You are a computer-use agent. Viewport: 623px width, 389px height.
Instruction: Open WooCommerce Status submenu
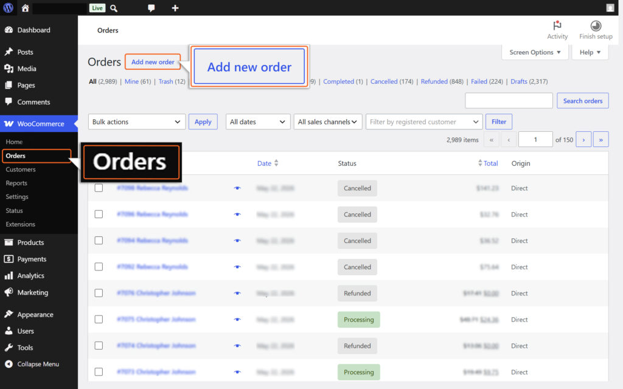click(15, 211)
